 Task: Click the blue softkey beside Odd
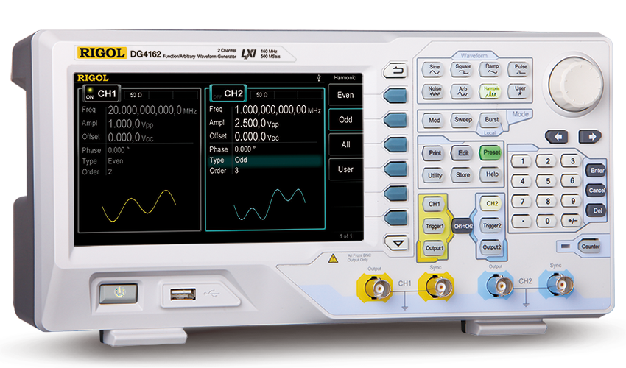click(x=395, y=120)
